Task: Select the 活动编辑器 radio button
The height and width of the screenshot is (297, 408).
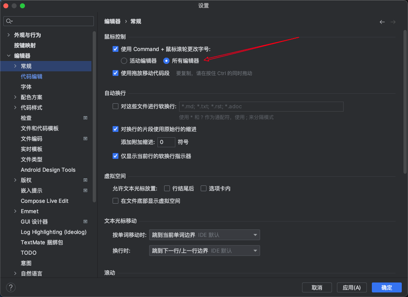Action: [x=124, y=61]
